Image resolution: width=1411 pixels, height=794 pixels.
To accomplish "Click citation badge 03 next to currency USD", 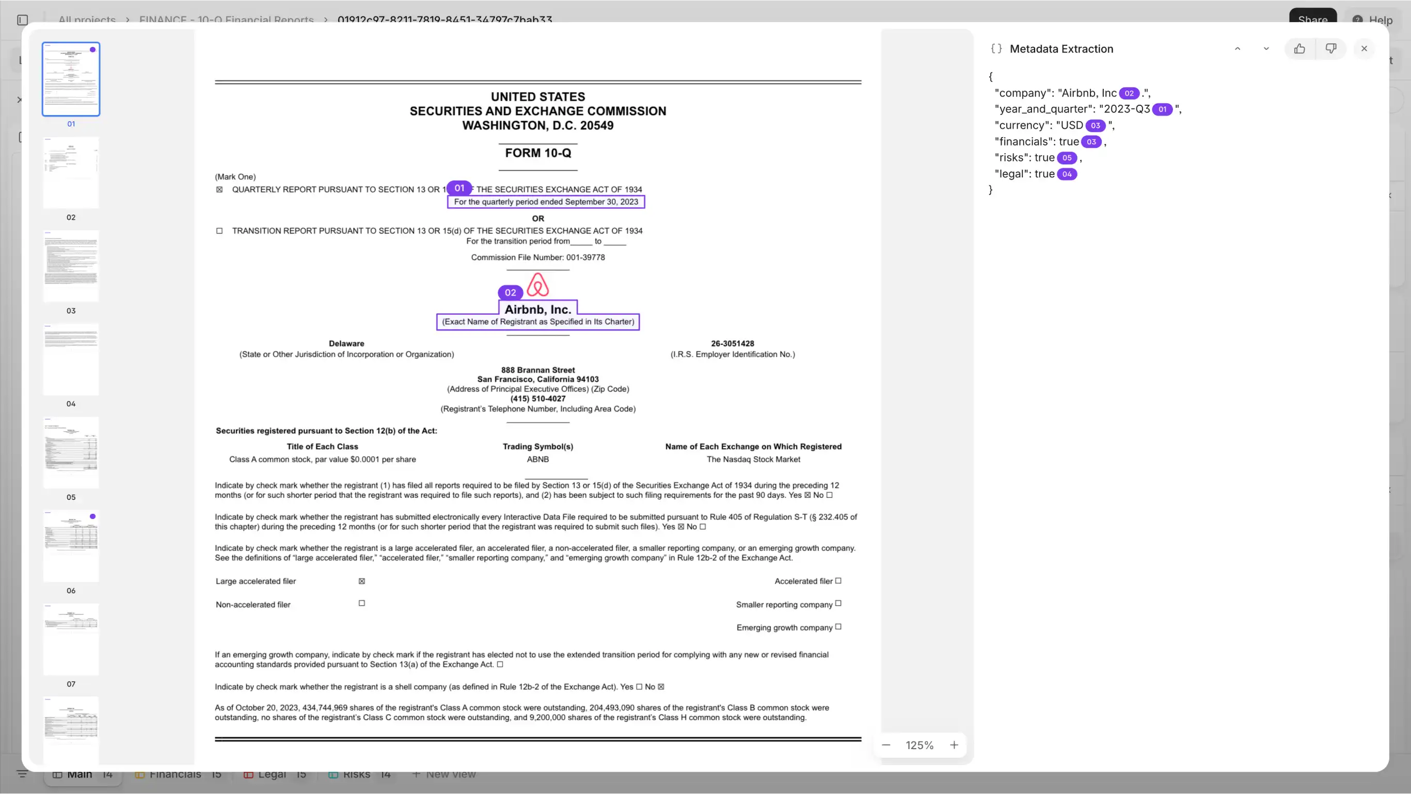I will pyautogui.click(x=1096, y=126).
